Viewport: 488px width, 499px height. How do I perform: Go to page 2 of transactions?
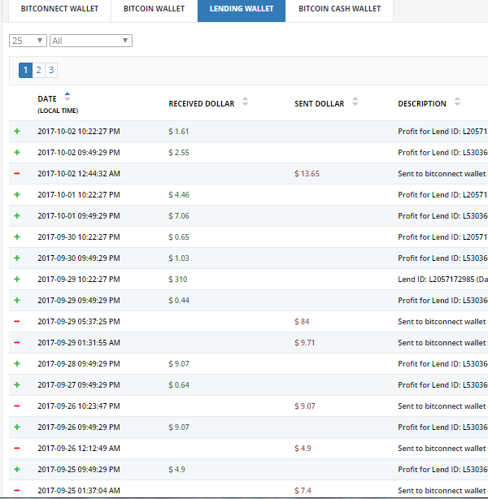[x=38, y=70]
